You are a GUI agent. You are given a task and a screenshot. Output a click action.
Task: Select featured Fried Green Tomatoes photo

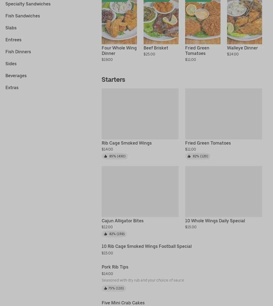(x=203, y=22)
